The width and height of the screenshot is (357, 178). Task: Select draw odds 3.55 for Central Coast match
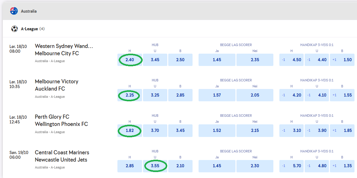point(155,166)
